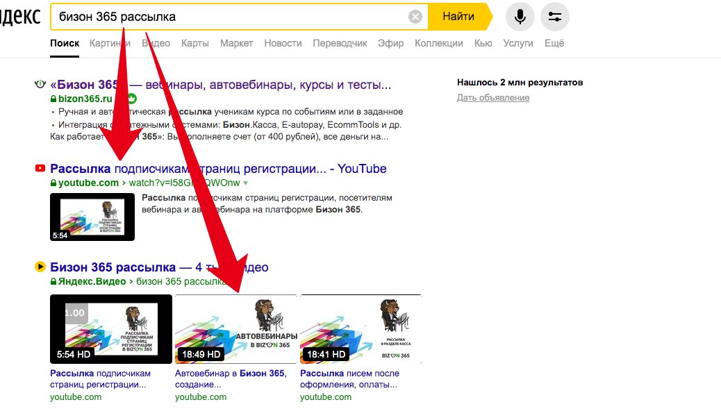Viewport: 721px width, 409px height.
Task: Click Рассылка подписчикам страниц регистрации video caption
Action: click(x=100, y=379)
